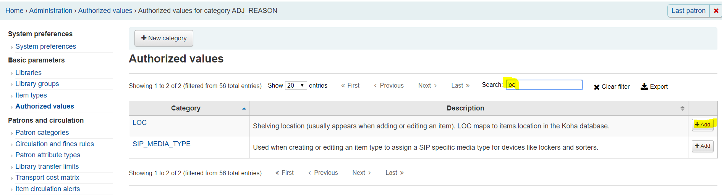This screenshot has width=722, height=195.
Task: Jump to Last page in bottom pagination
Action: (395, 173)
